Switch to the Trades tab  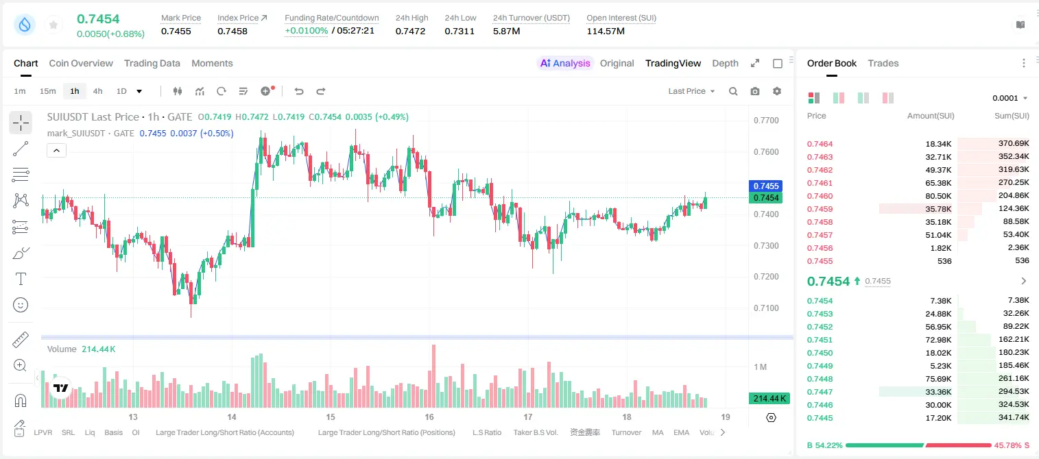click(883, 63)
